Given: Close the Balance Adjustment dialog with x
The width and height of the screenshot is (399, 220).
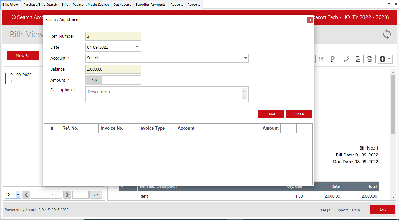Looking at the screenshot, I should pos(310,20).
